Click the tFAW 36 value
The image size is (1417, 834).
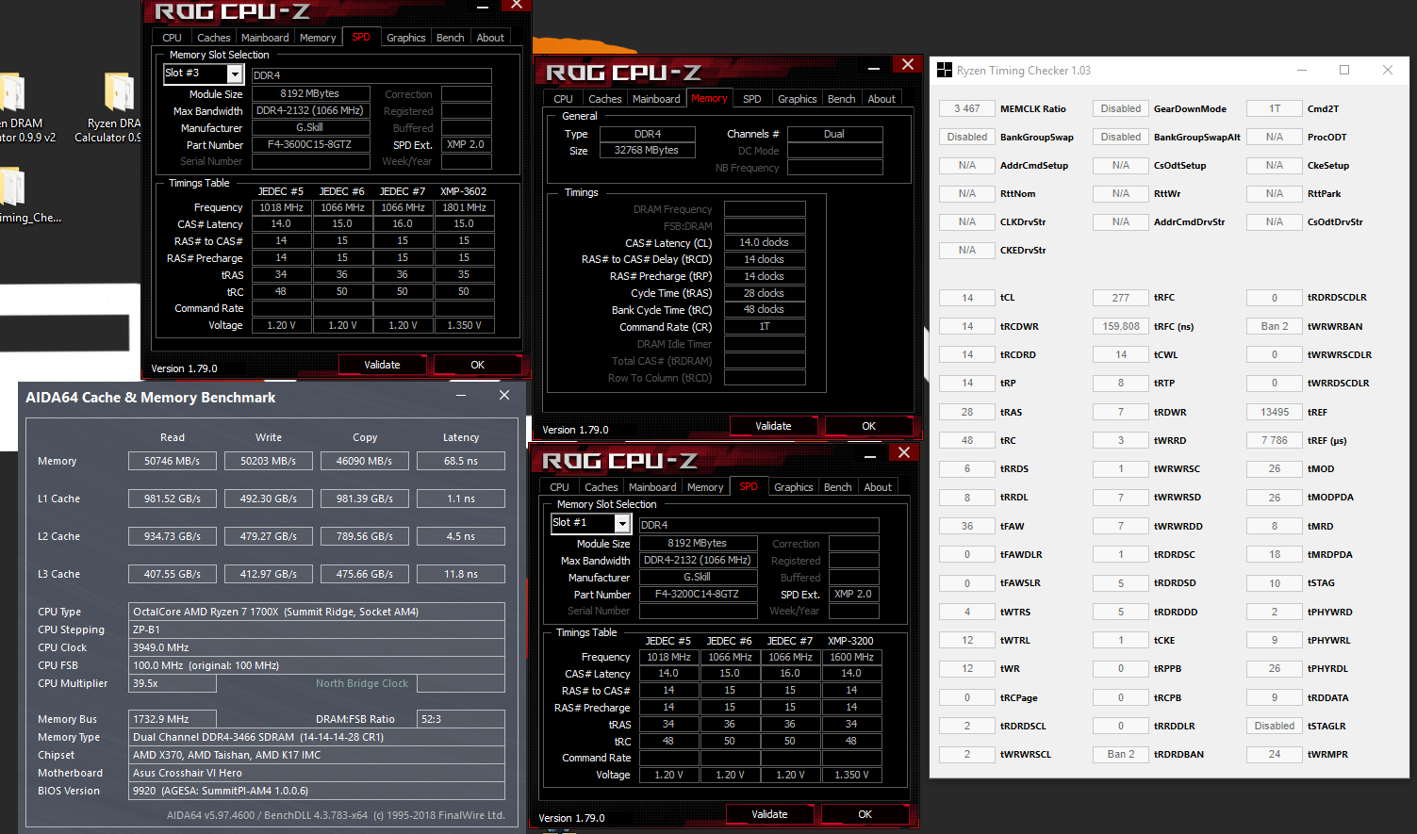point(967,526)
